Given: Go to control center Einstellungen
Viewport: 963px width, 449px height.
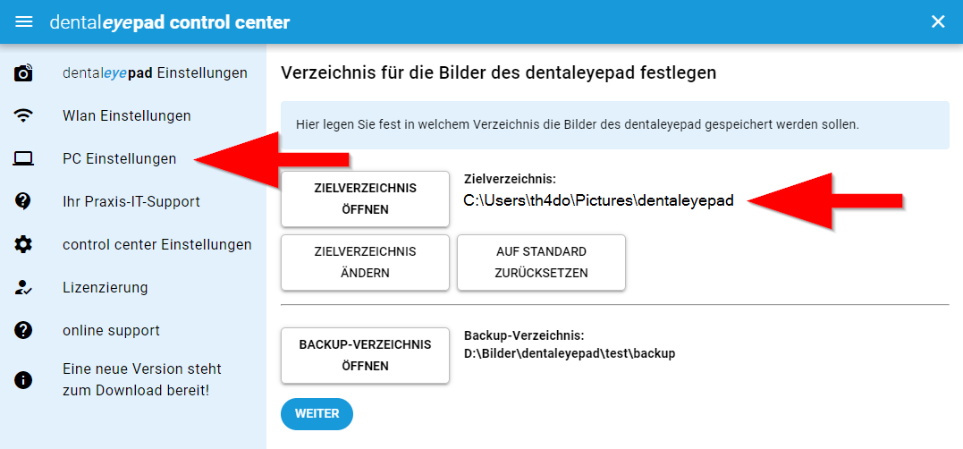Looking at the screenshot, I should tap(156, 244).
